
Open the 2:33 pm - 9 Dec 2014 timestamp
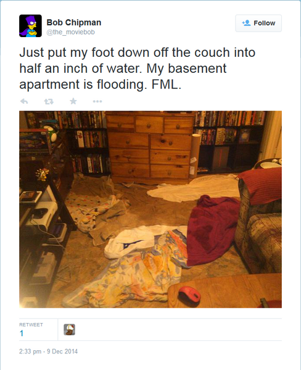(x=48, y=351)
